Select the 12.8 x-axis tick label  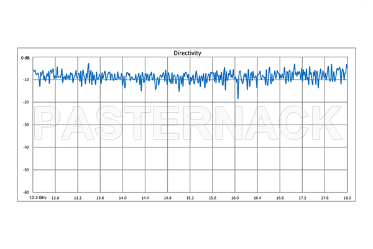(x=55, y=198)
